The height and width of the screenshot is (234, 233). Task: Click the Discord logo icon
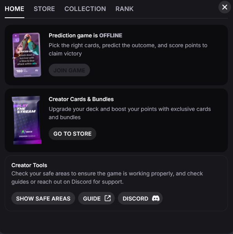pyautogui.click(x=156, y=198)
